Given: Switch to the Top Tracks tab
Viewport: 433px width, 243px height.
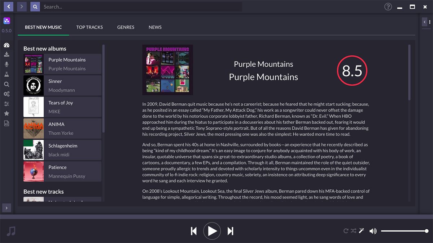Looking at the screenshot, I should pyautogui.click(x=89, y=27).
